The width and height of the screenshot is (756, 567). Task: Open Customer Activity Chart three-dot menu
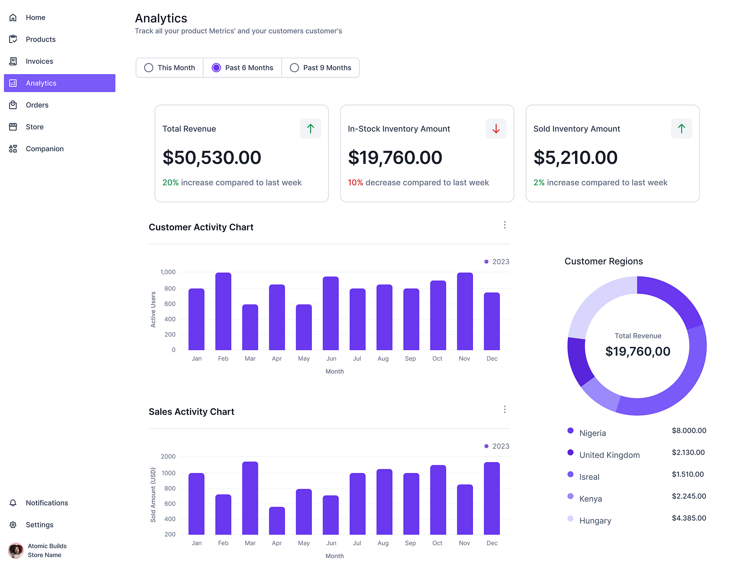point(505,225)
